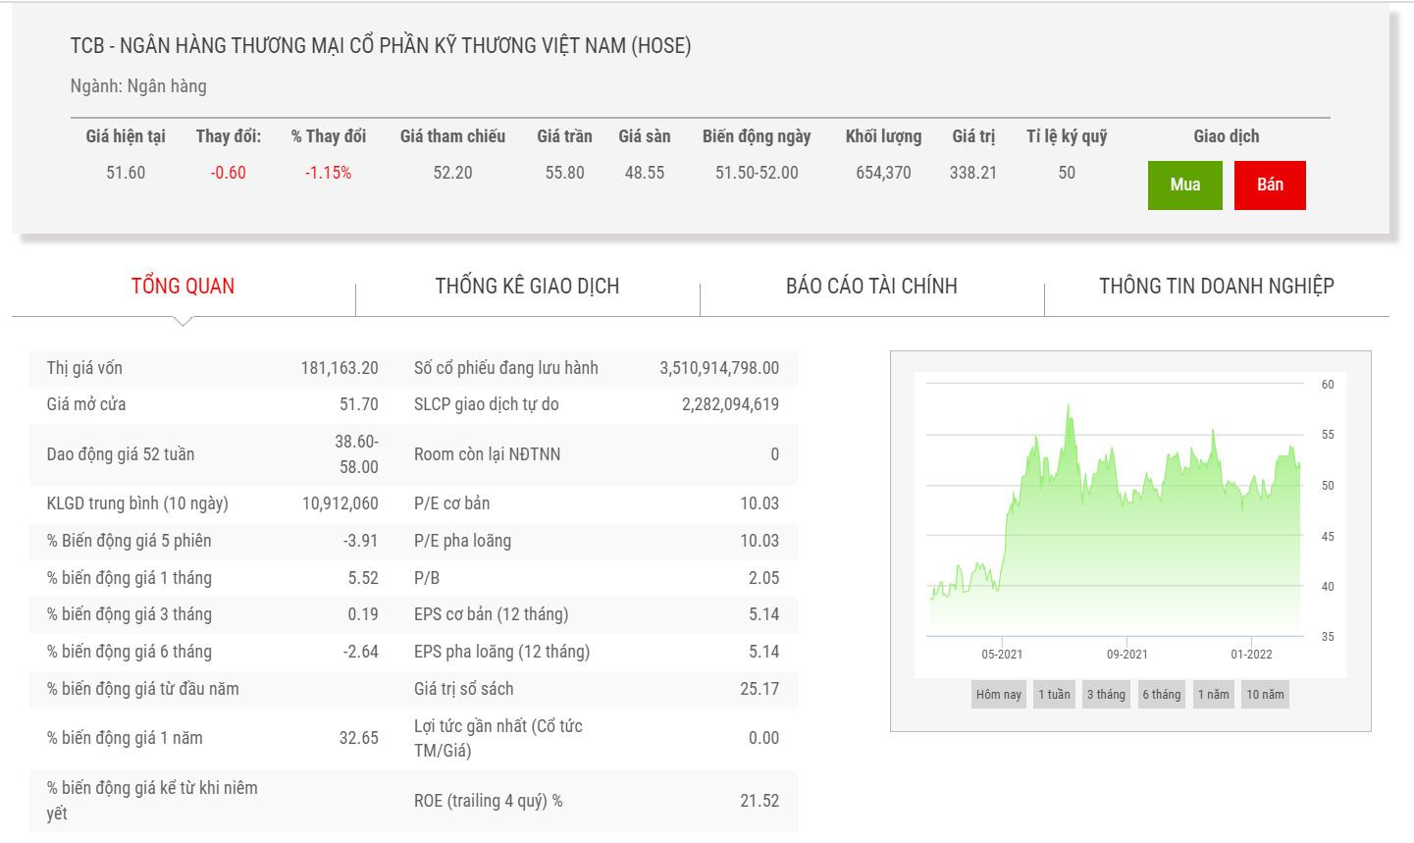Show the 1 năm price chart
This screenshot has width=1414, height=843.
(1213, 695)
